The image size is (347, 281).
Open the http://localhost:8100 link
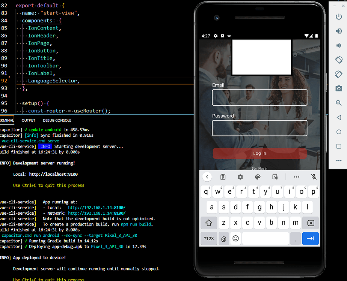click(x=53, y=174)
